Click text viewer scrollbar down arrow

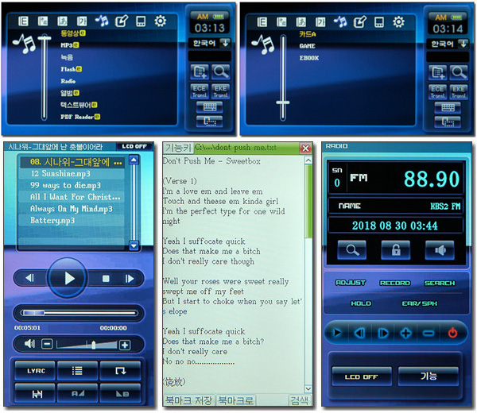point(308,388)
